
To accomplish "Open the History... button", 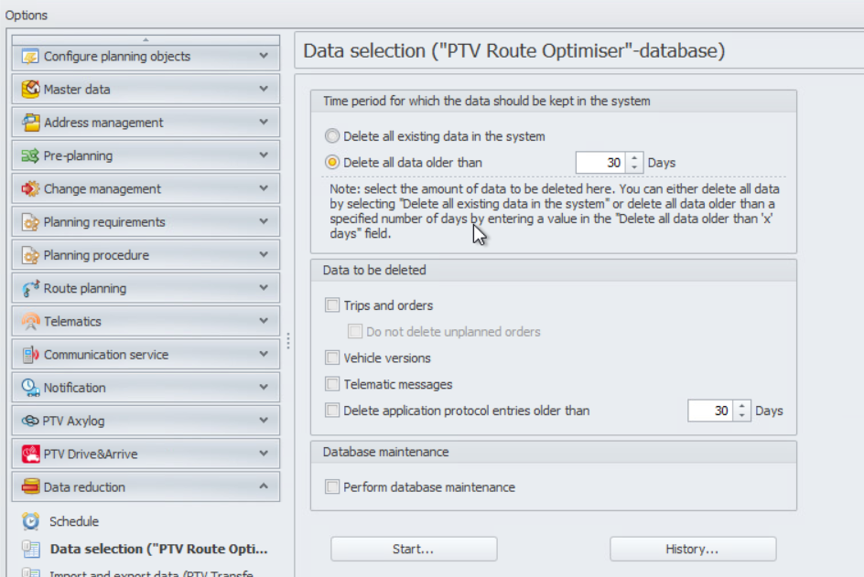I will coord(693,549).
